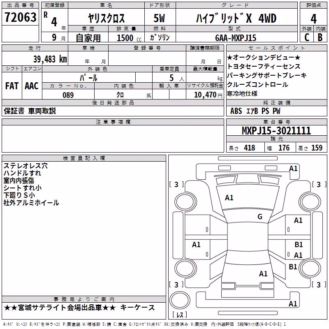Click the 宮城サテライト会場出品車 notice
Screen dimensions: 329x329
coord(60,308)
